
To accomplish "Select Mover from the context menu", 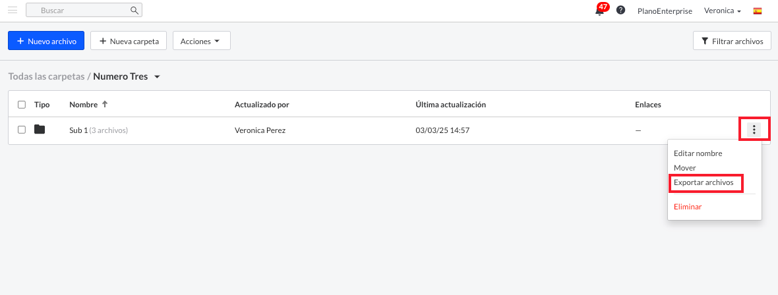I will tap(685, 167).
